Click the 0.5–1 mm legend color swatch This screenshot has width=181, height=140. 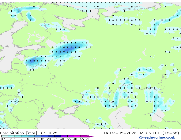[x=11, y=136]
